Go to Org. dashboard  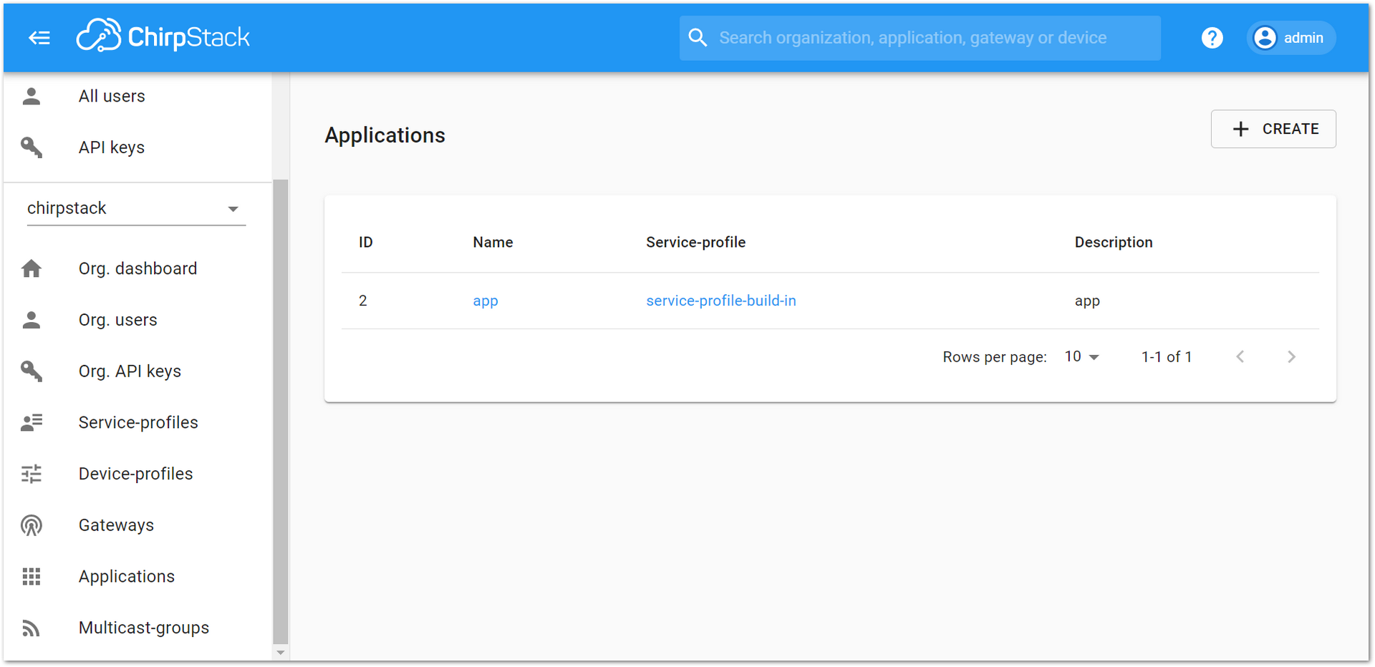pos(137,268)
